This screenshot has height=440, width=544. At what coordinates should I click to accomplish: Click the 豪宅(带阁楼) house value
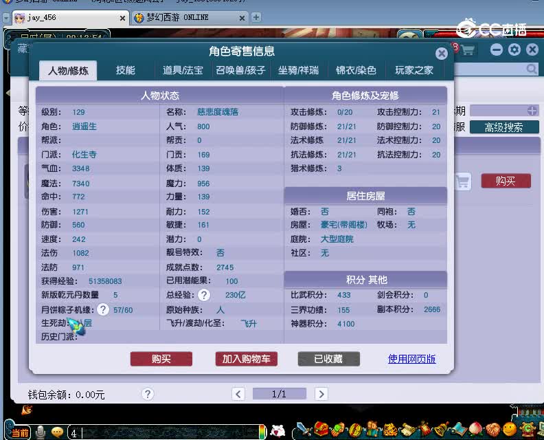(343, 225)
